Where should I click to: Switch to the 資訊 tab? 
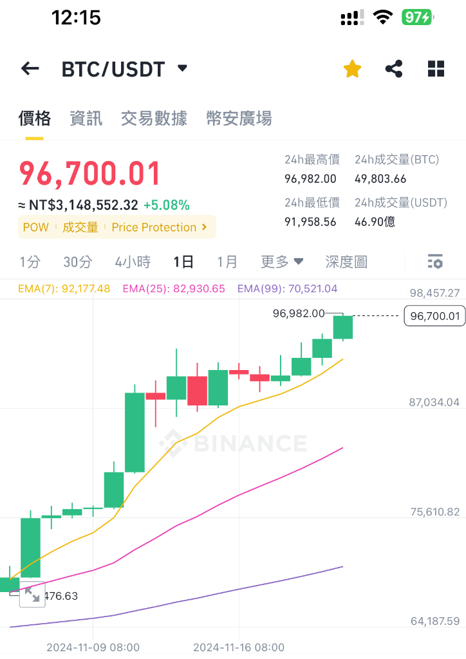pyautogui.click(x=86, y=118)
